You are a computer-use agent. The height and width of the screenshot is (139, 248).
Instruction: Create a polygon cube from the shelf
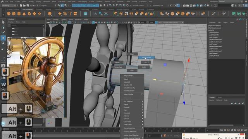coord(14,14)
